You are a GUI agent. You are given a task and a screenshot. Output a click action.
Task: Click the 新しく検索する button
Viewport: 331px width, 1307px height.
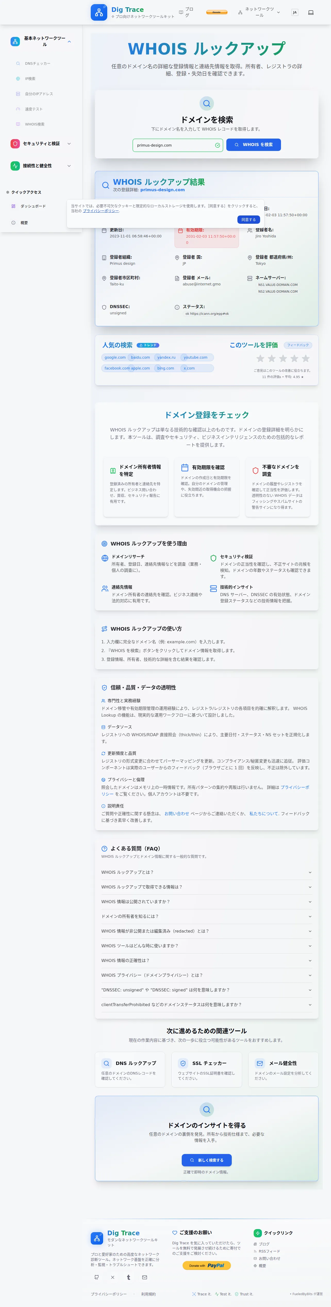(206, 1160)
